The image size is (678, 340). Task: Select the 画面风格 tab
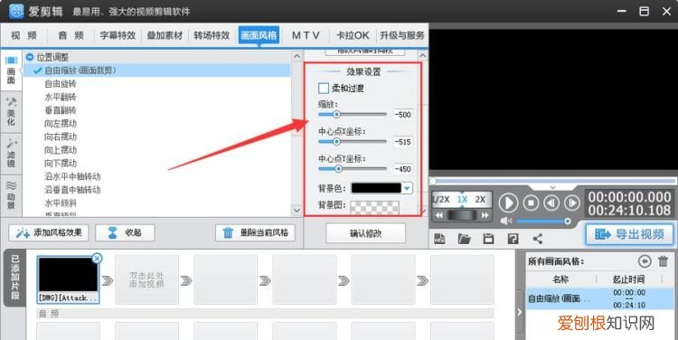[x=259, y=35]
